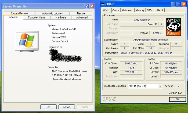The image size is (188, 113).
Task: Click the APIC ID value 0
Action: 178,86
